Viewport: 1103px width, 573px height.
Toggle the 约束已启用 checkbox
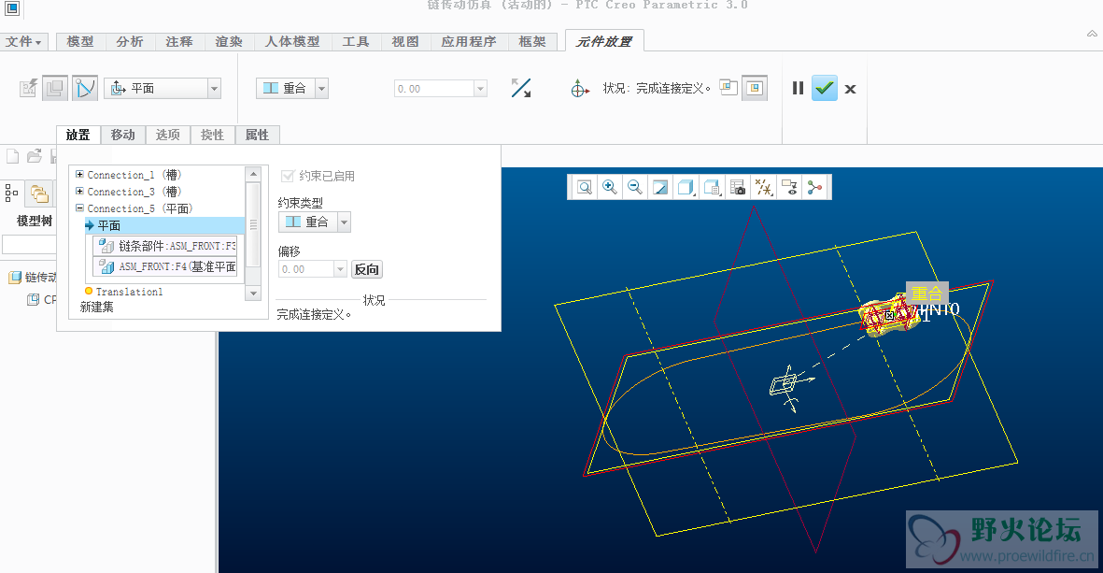point(287,176)
